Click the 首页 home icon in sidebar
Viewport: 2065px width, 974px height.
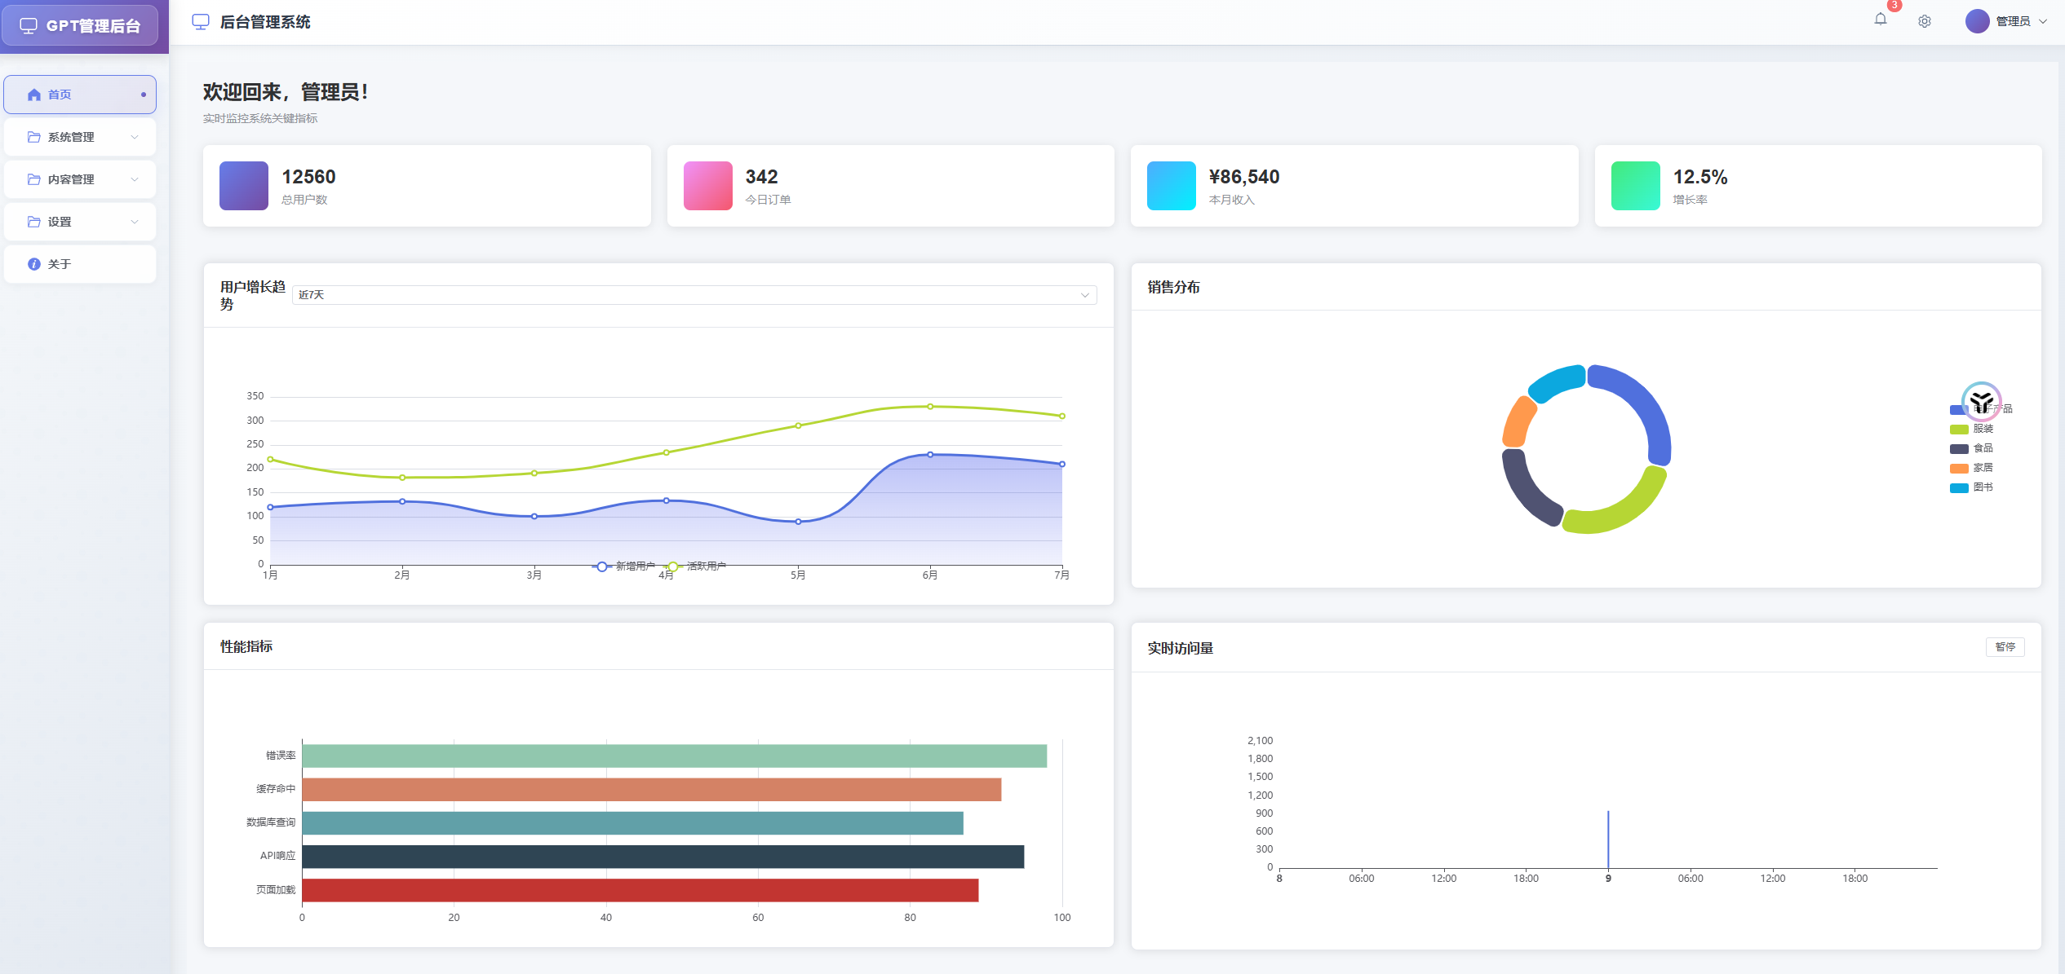pos(33,94)
